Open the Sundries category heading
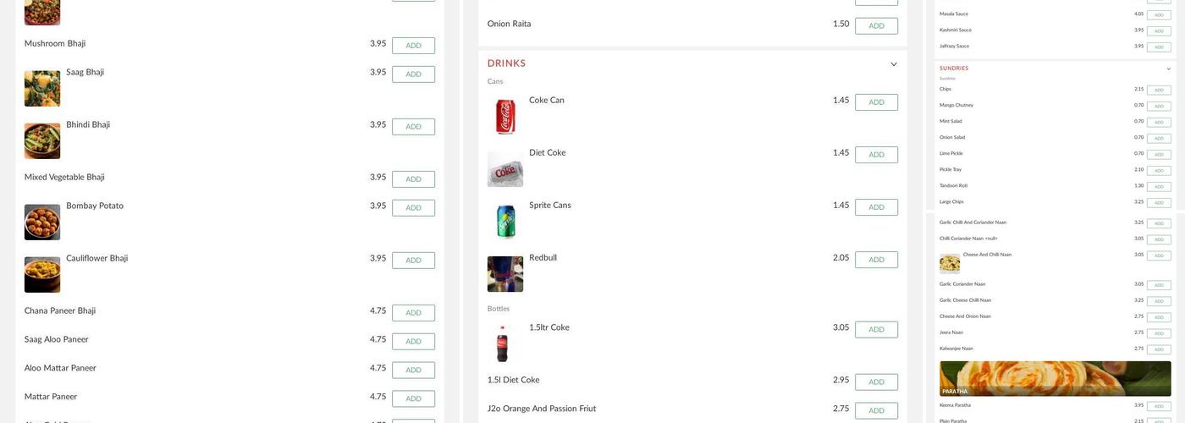1185x423 pixels. [954, 69]
